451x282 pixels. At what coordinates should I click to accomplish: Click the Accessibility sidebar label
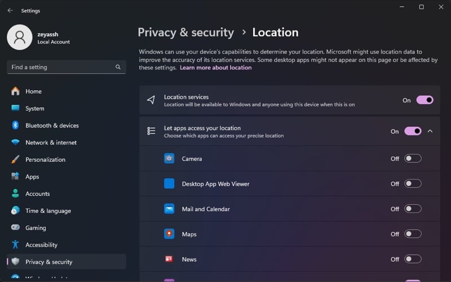41,245
